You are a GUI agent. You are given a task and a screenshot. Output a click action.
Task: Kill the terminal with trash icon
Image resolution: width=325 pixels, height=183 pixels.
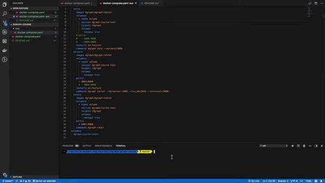(x=304, y=146)
